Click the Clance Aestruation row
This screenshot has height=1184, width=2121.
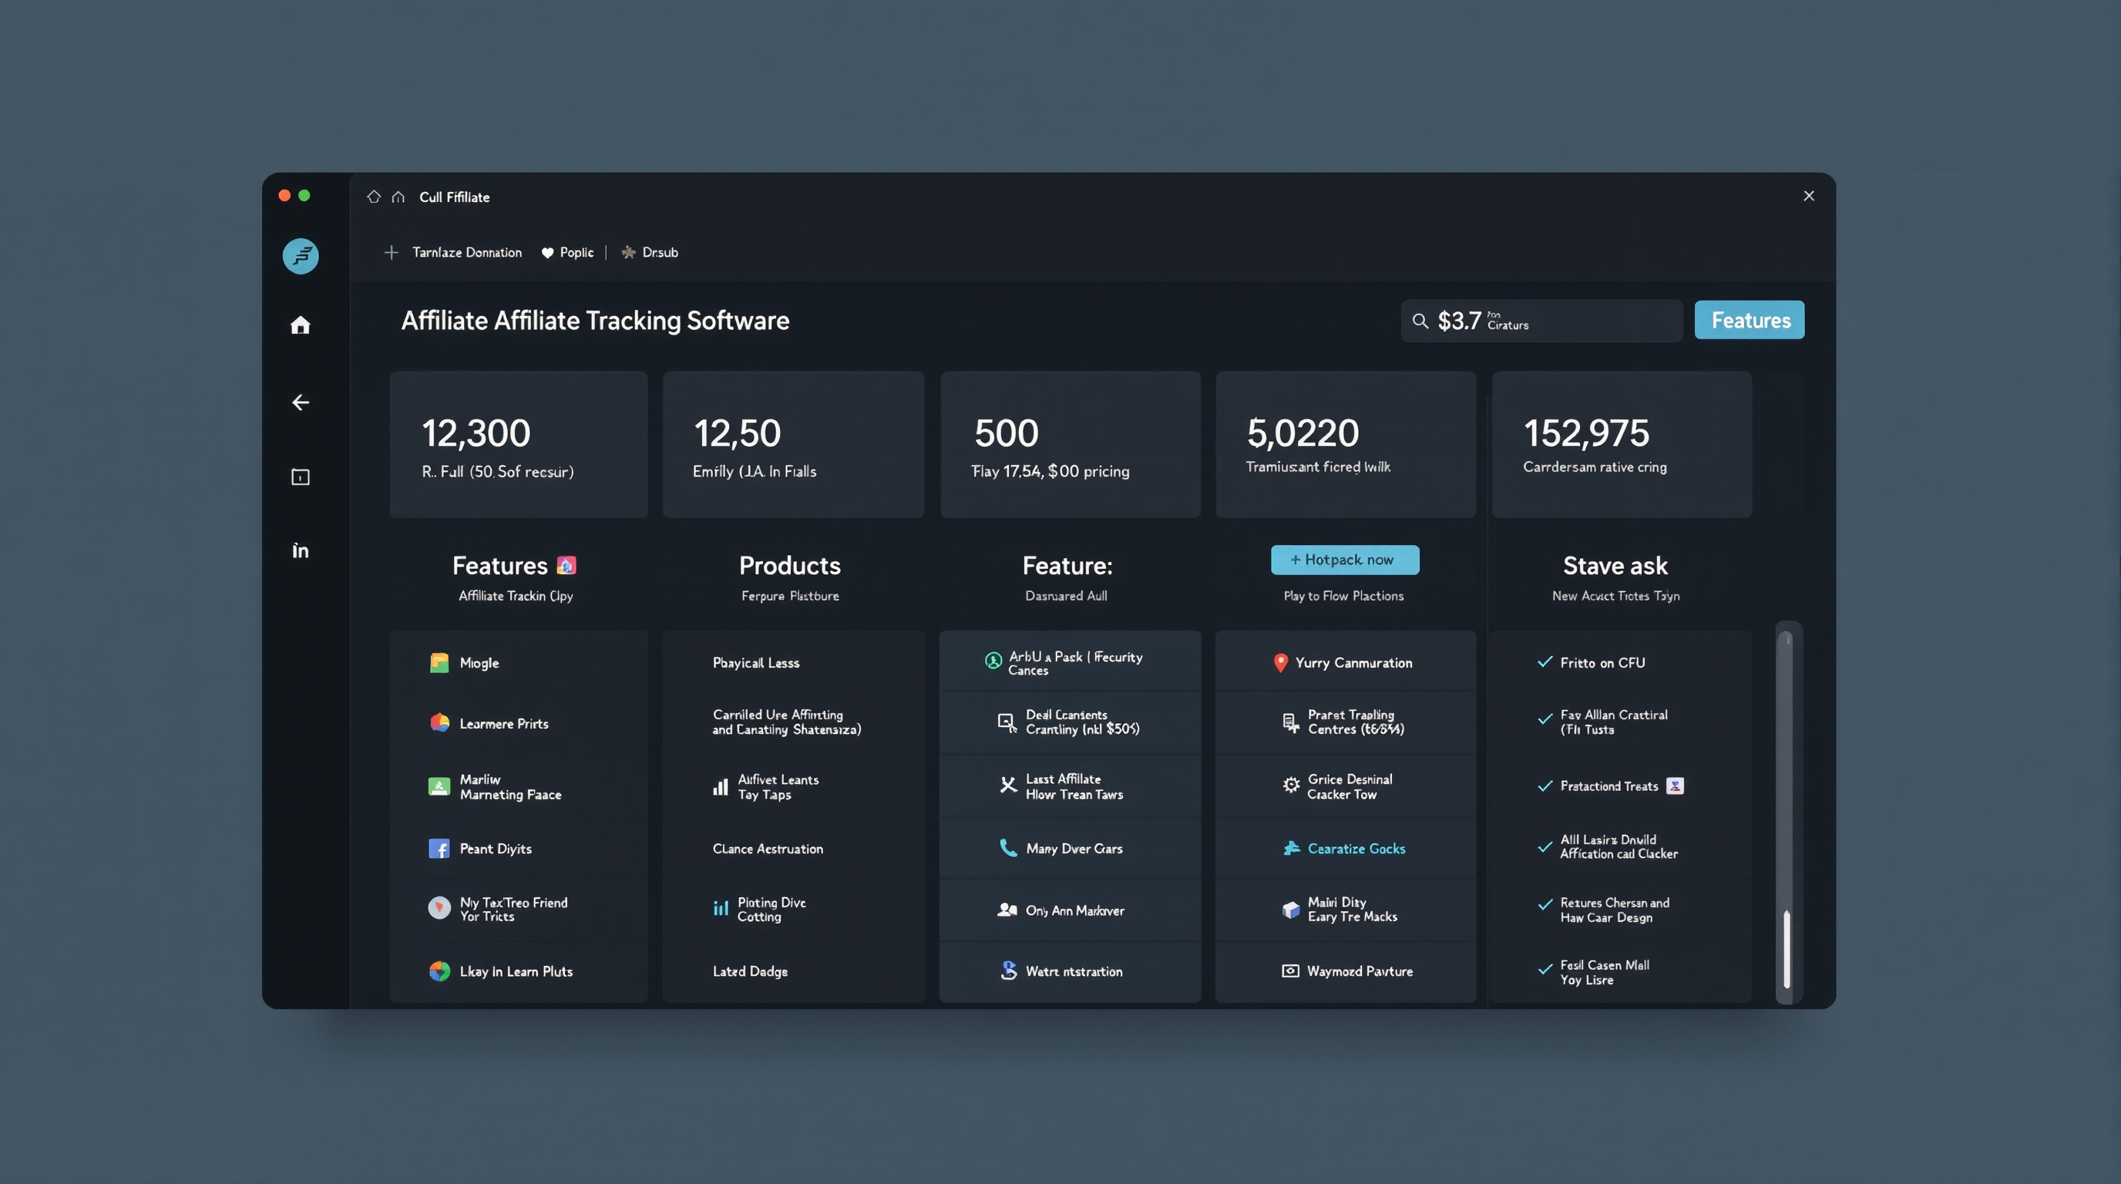pyautogui.click(x=794, y=848)
